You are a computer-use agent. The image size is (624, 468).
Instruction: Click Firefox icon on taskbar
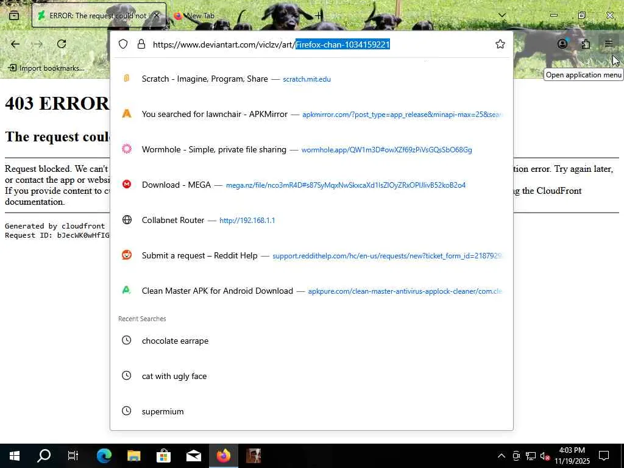tap(223, 456)
